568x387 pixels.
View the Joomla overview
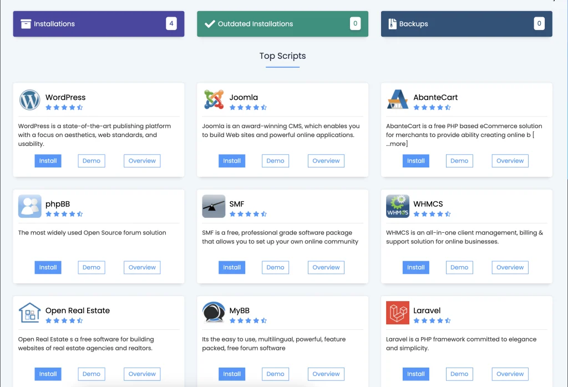[326, 161]
